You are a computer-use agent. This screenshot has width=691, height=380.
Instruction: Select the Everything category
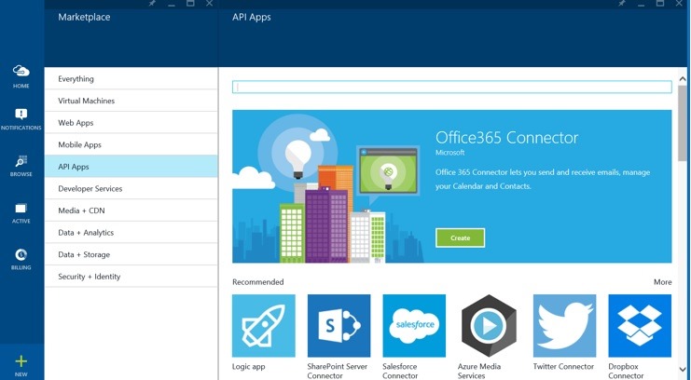coord(131,79)
